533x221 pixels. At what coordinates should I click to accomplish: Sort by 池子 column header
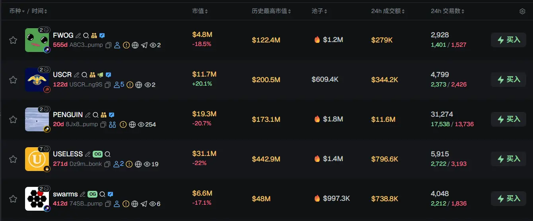click(320, 11)
